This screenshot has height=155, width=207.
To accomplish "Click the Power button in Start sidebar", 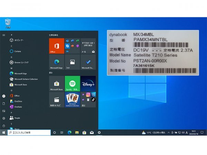I will [4, 126].
